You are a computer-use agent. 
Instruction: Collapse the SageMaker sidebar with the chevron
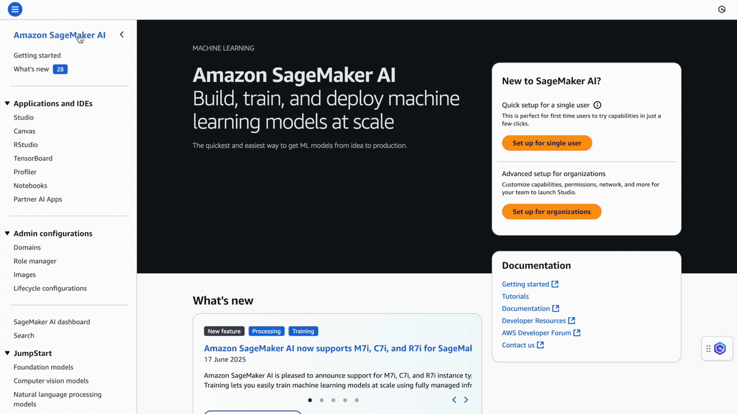[121, 34]
